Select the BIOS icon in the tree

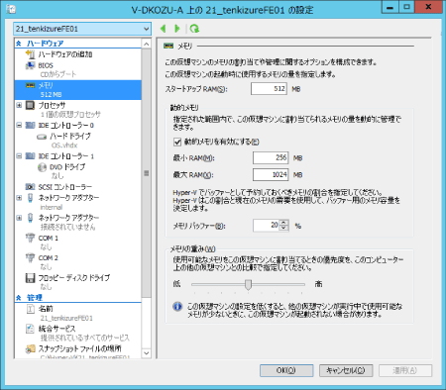(x=30, y=65)
